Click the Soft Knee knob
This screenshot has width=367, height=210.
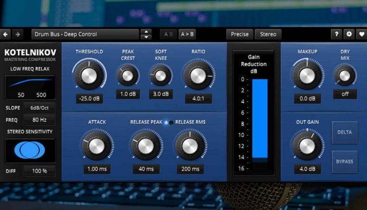pos(161,75)
